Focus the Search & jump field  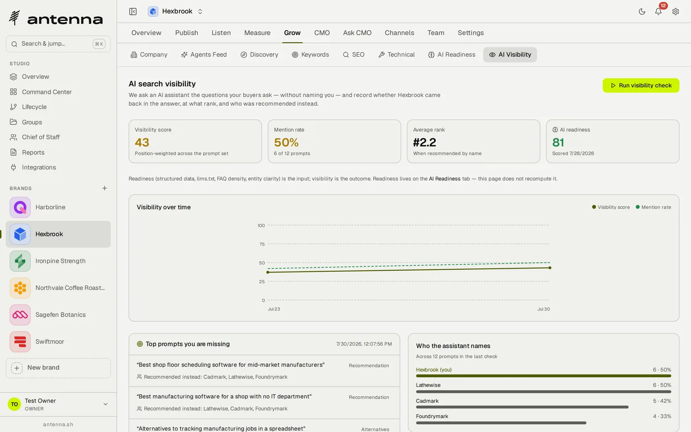(x=58, y=44)
